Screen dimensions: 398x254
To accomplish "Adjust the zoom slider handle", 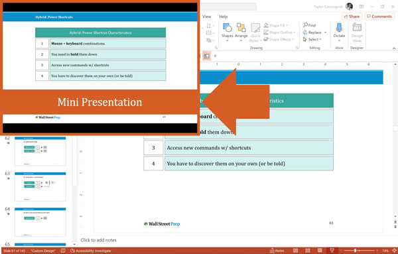I will click(x=355, y=251).
